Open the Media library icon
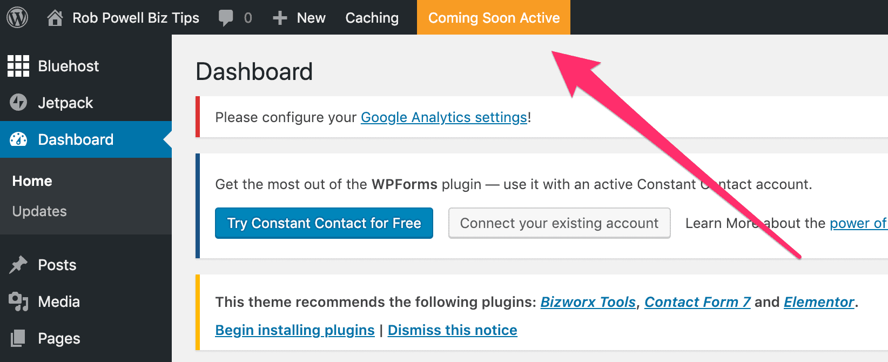The height and width of the screenshot is (362, 888). click(19, 301)
